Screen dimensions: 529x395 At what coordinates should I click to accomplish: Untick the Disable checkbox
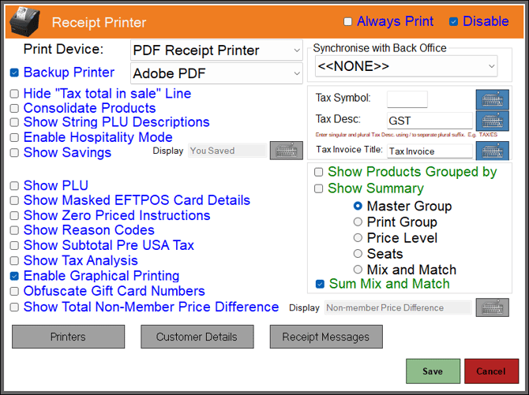point(453,22)
